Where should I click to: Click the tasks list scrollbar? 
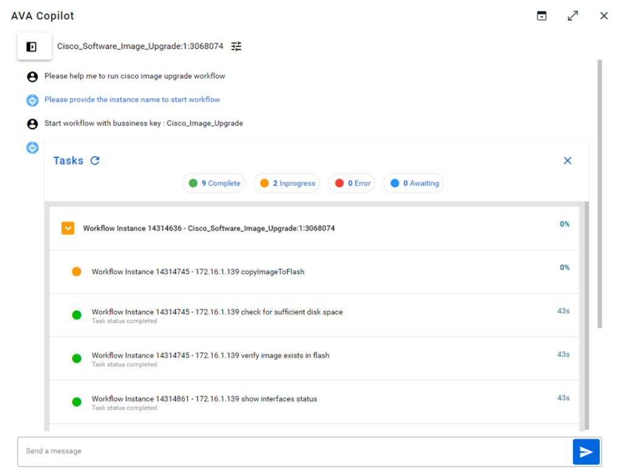(587, 316)
